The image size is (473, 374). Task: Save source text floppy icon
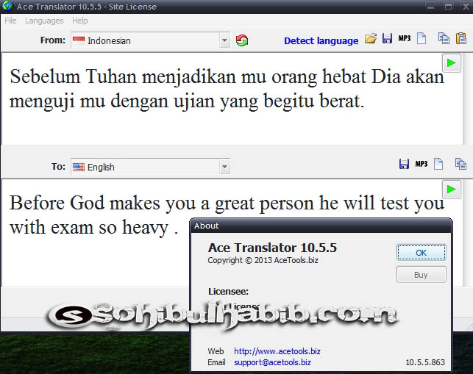387,38
